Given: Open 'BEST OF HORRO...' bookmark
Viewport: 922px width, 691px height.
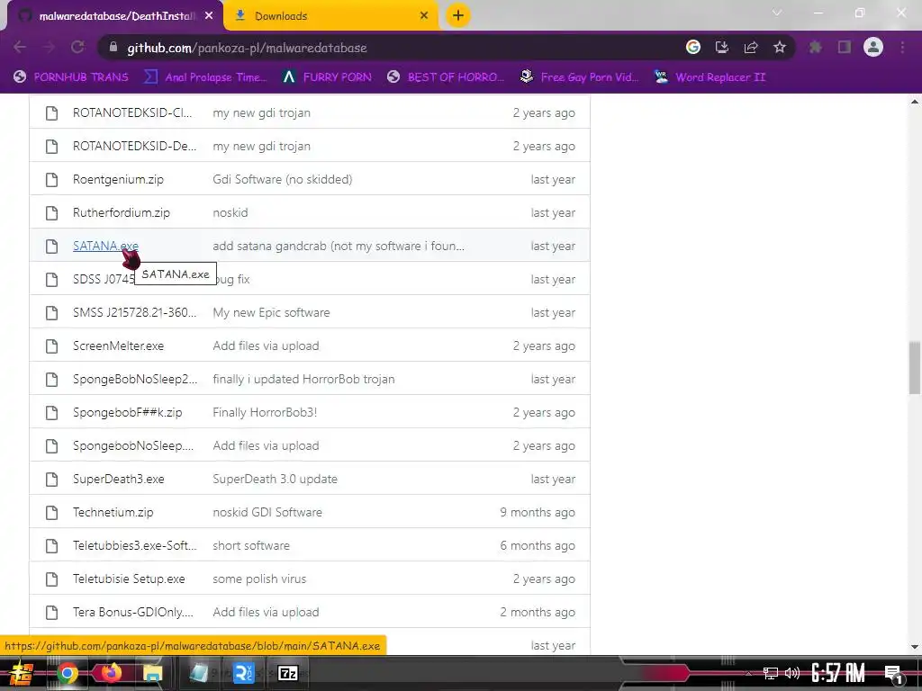Looking at the screenshot, I should click(446, 77).
